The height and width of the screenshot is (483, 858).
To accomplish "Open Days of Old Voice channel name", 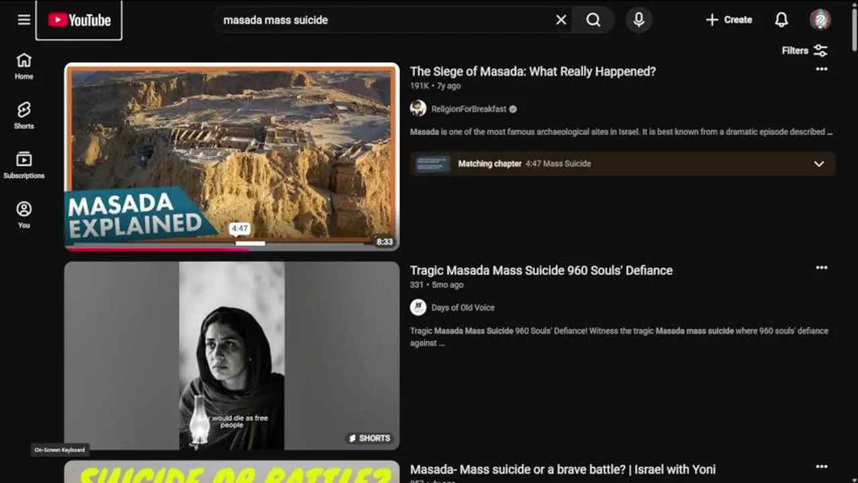I will [463, 307].
